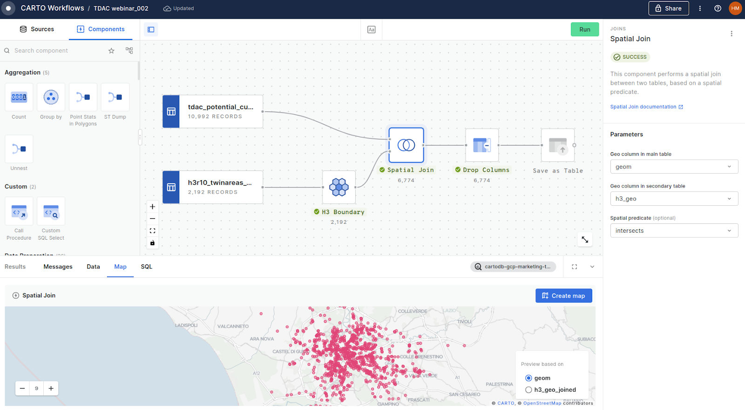The height and width of the screenshot is (410, 745).
Task: Select the Save as Table node
Action: (558, 145)
